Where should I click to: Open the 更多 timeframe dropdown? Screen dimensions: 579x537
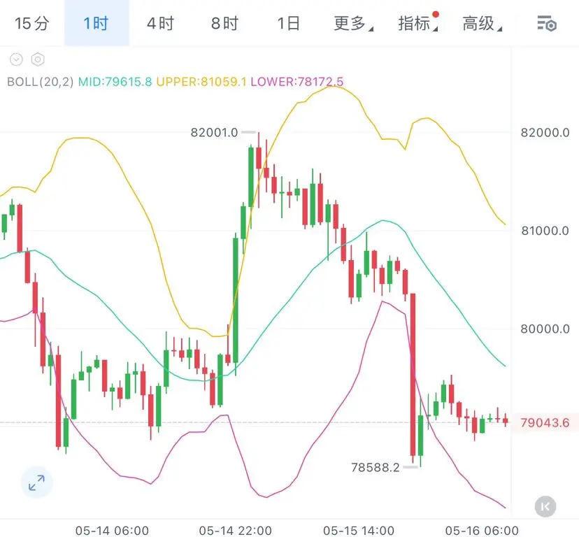pyautogui.click(x=353, y=23)
